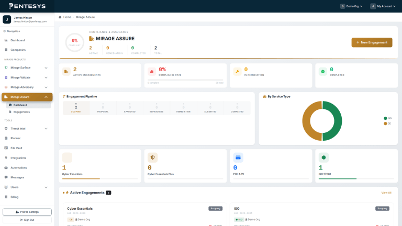
Task: Expand the Threat Intel menu chevron
Action: (x=46, y=129)
